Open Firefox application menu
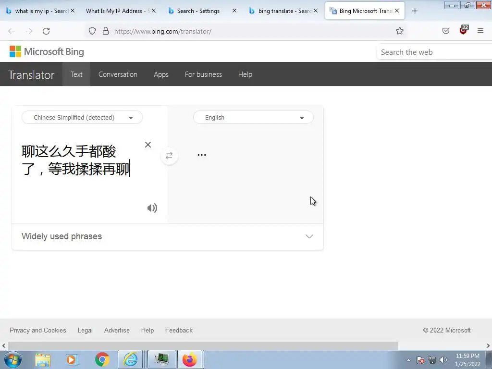The width and height of the screenshot is (492, 369). click(480, 31)
